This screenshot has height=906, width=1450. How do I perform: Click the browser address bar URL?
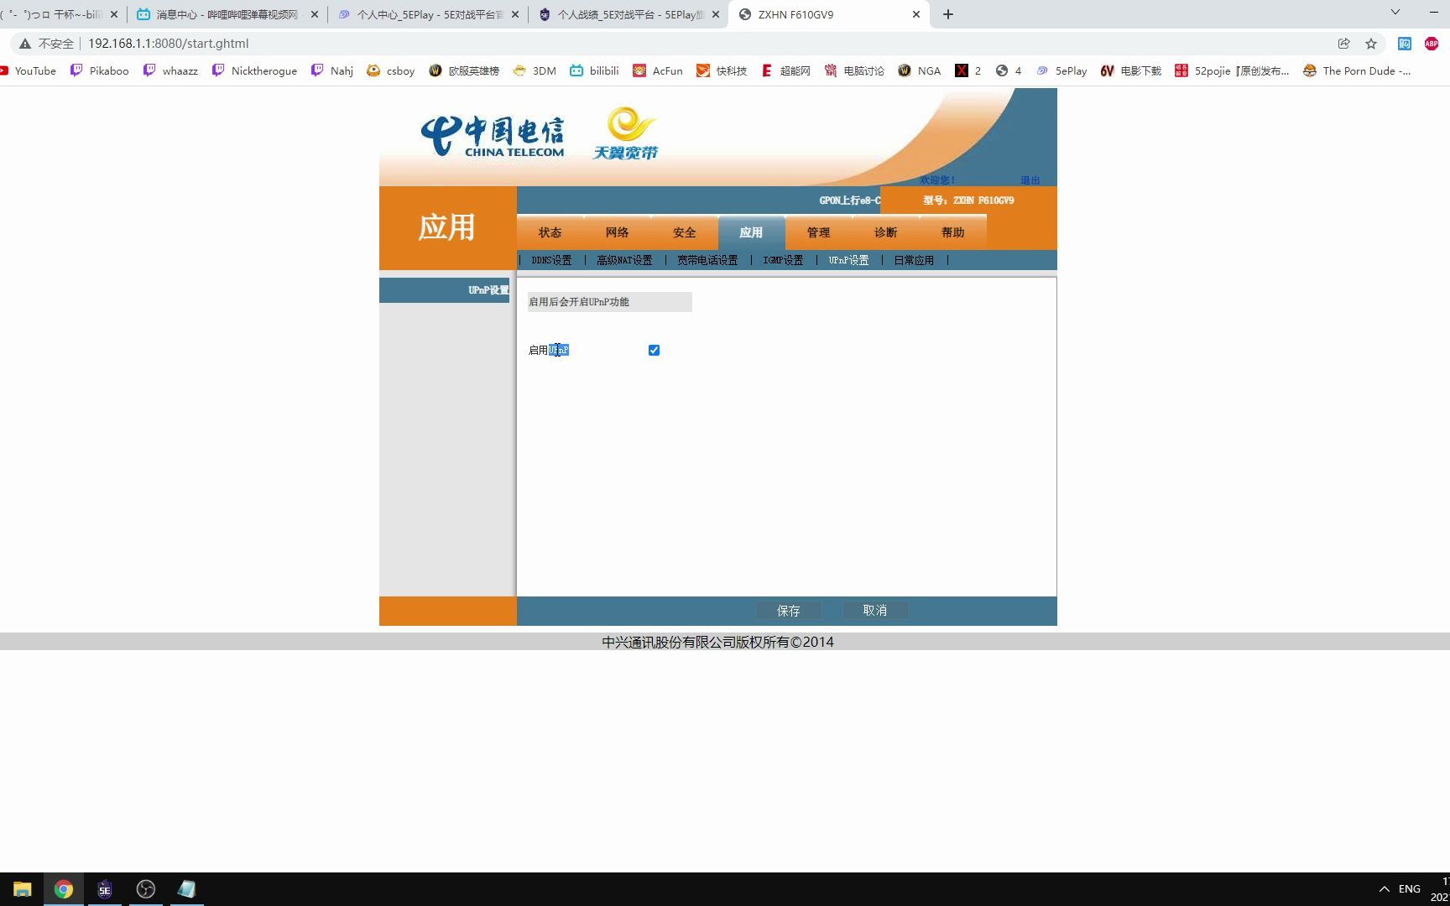[168, 44]
